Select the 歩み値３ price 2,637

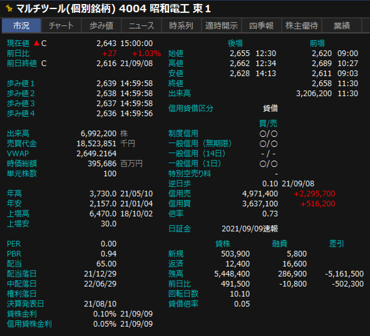click(106, 103)
